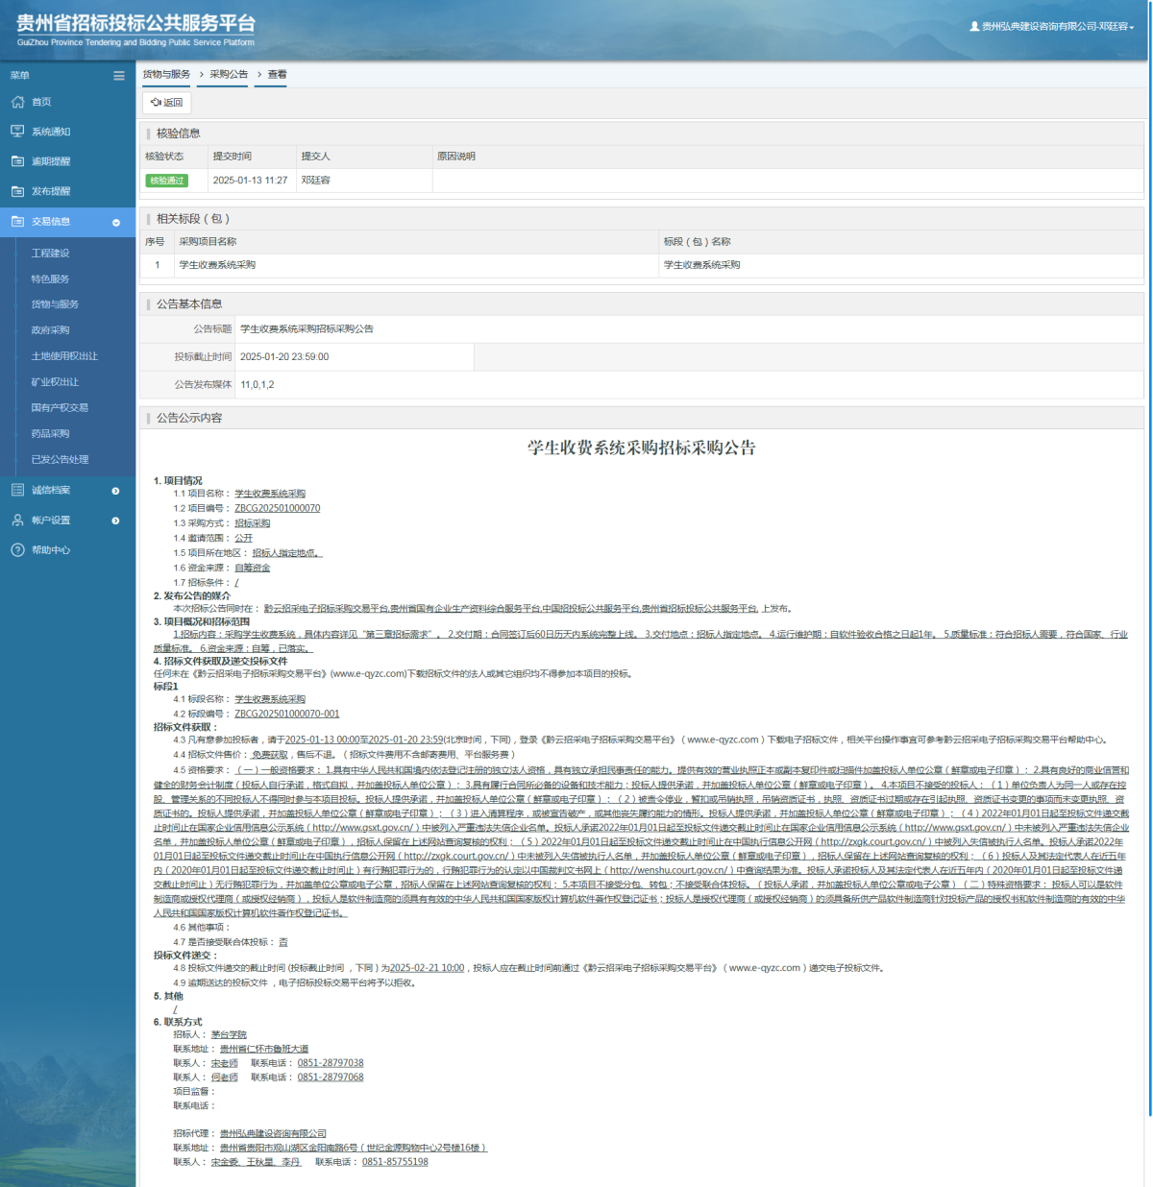
Task: Click the question mark icon for 帮助中心
Action: tap(17, 550)
